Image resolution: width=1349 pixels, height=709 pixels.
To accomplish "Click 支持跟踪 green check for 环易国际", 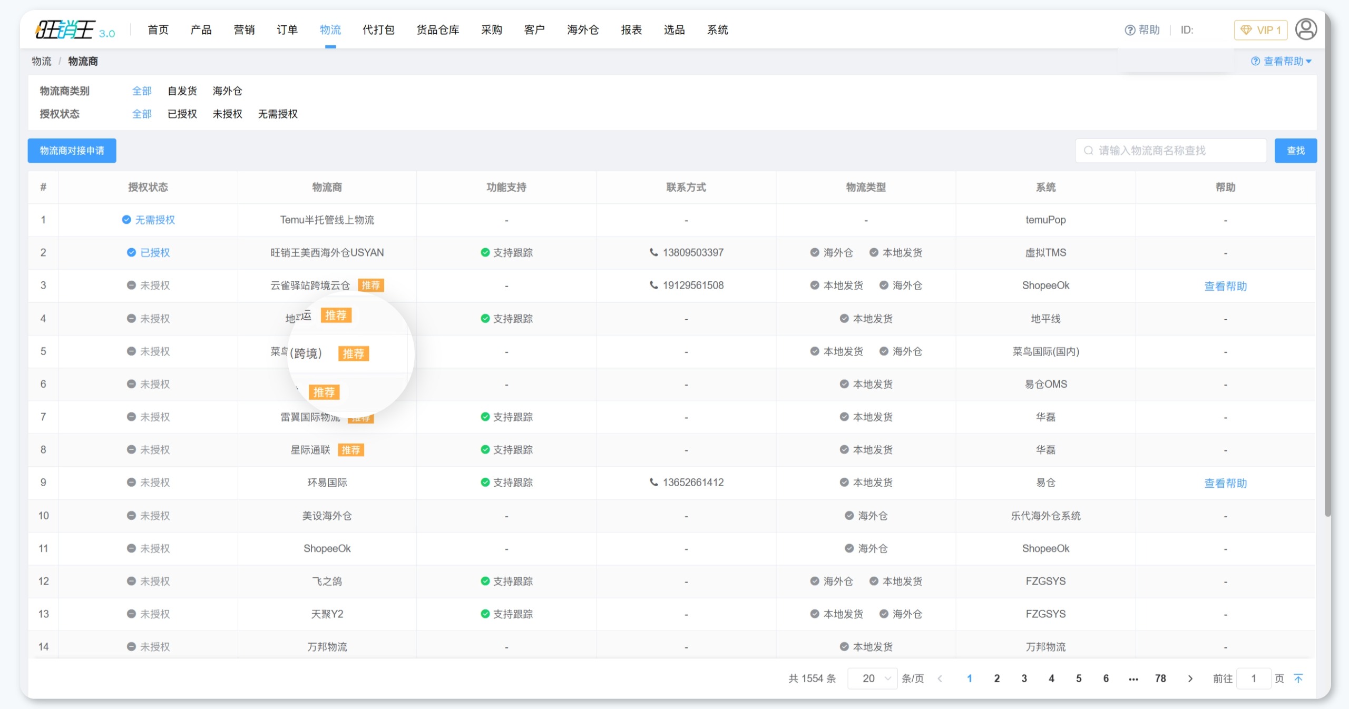I will pyautogui.click(x=485, y=482).
